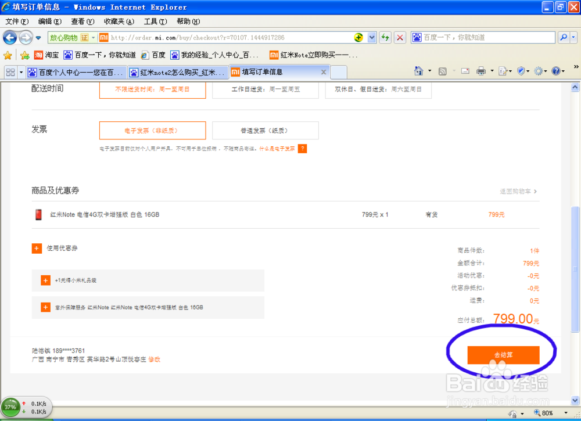This screenshot has height=421, width=581.
Task: Click the browser Back arrow button
Action: point(10,37)
